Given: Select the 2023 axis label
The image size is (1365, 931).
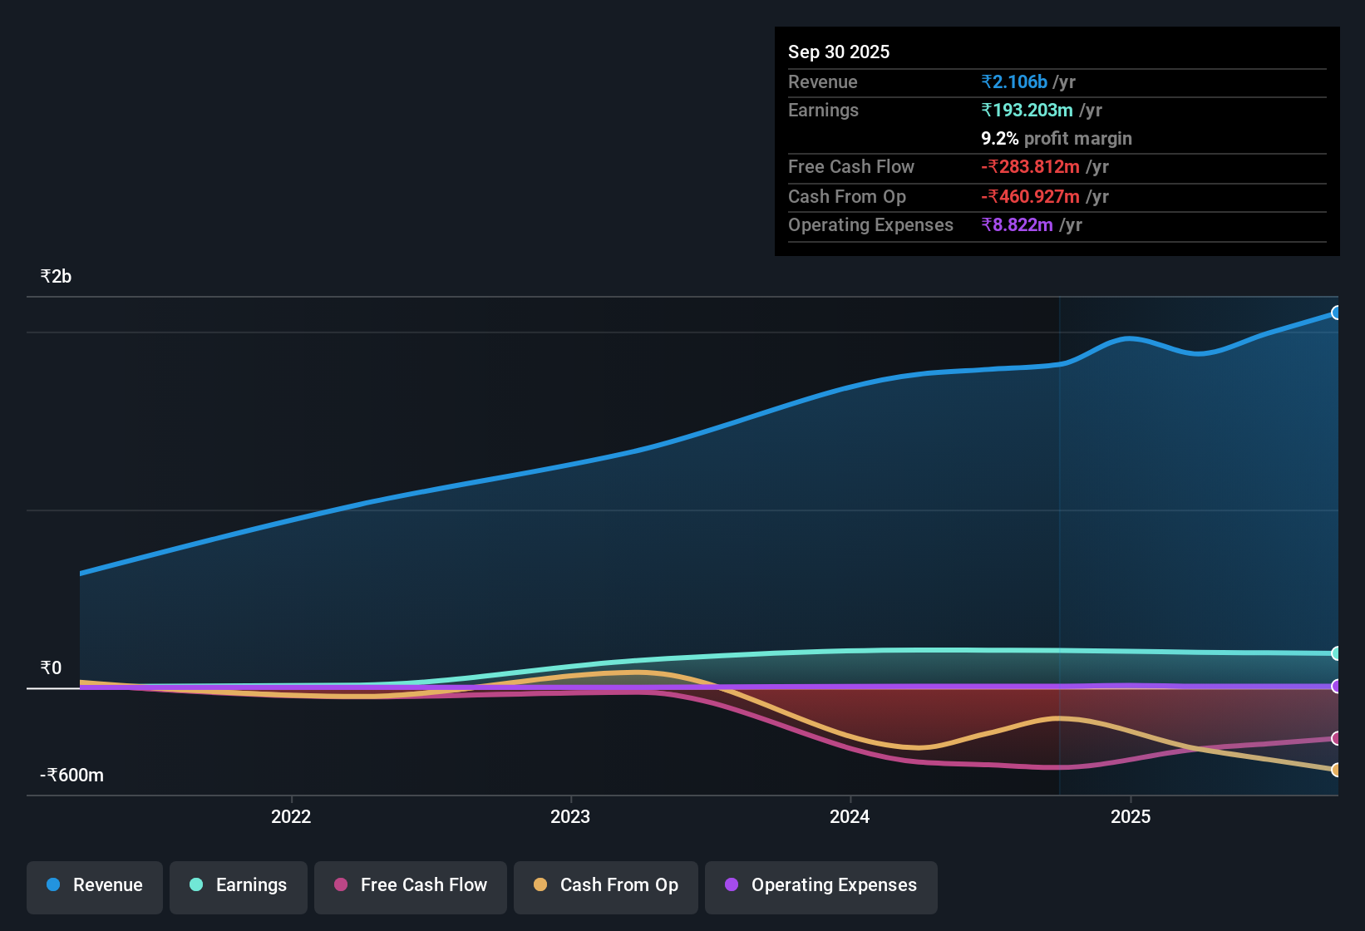Looking at the screenshot, I should coord(570,817).
